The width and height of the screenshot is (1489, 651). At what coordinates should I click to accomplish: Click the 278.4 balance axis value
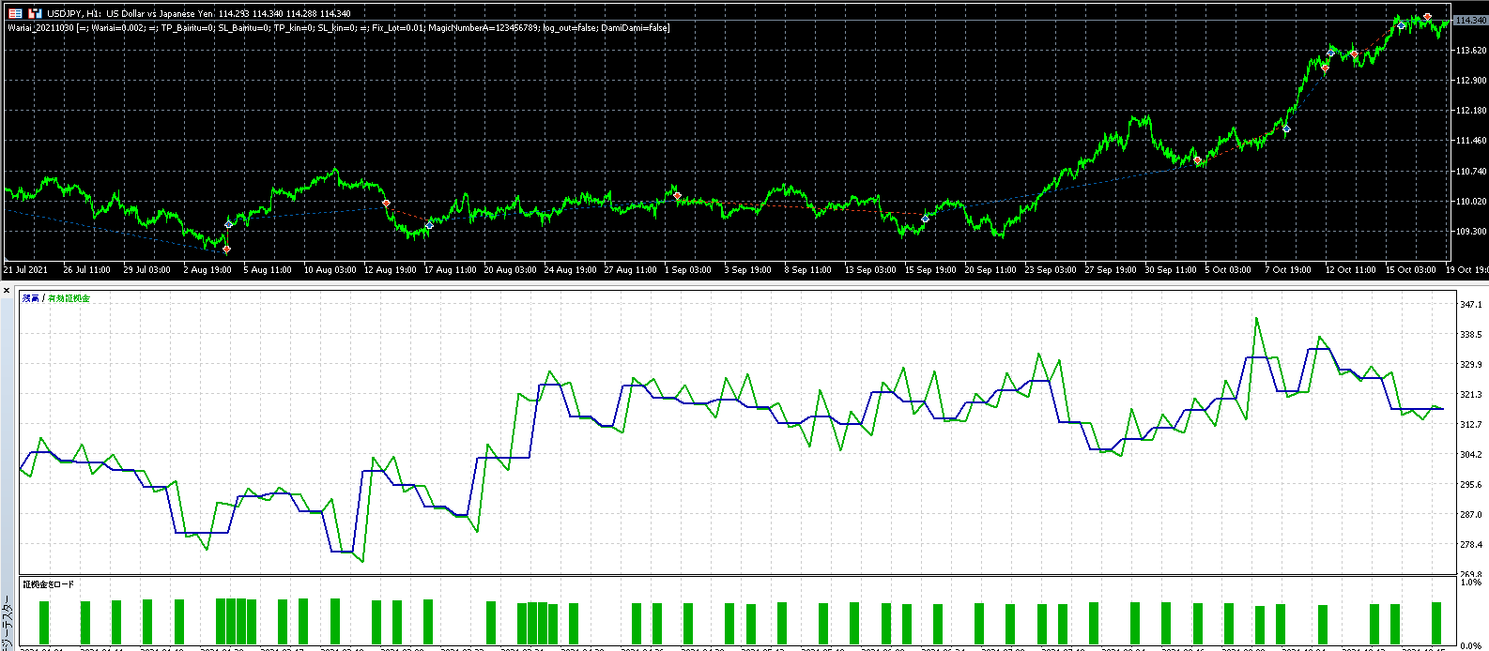(x=1471, y=545)
